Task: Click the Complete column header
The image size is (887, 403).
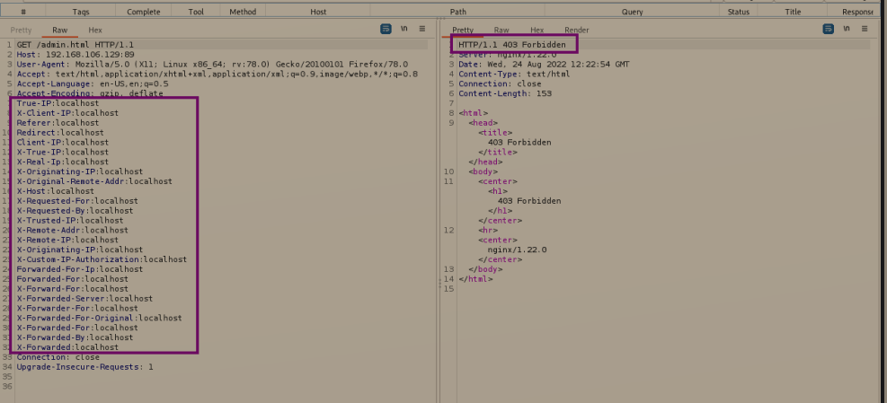Action: click(x=144, y=12)
